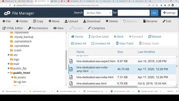The image size is (179, 101).
Task: Download the selected file
Action: pyautogui.click(x=92, y=21)
